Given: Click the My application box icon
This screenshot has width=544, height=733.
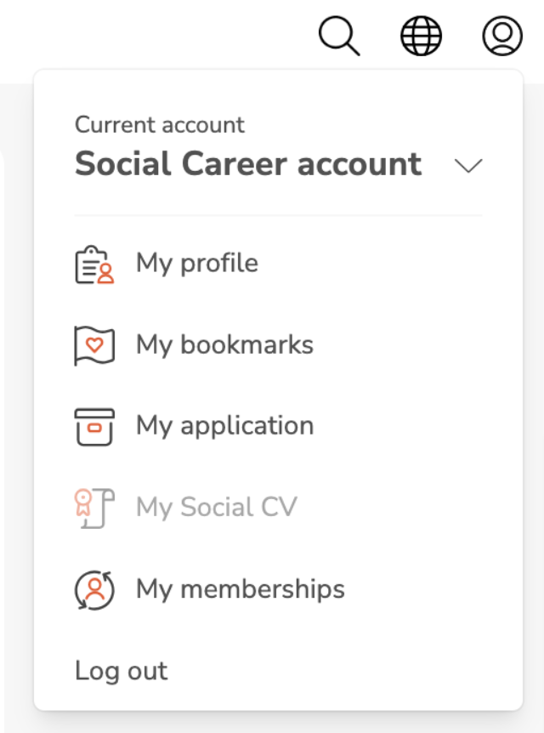Looking at the screenshot, I should 94,427.
